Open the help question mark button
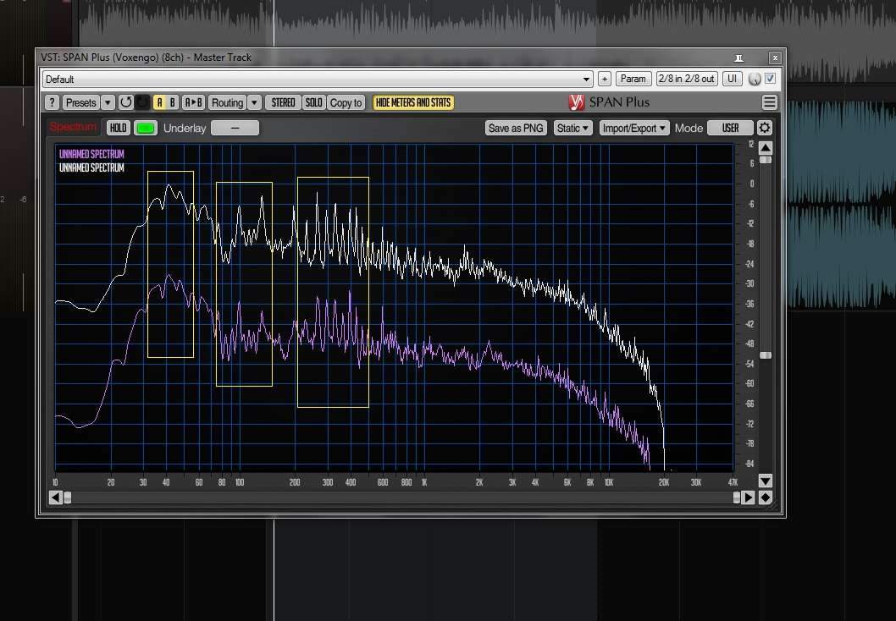Viewport: 896px width, 621px height. (x=52, y=102)
